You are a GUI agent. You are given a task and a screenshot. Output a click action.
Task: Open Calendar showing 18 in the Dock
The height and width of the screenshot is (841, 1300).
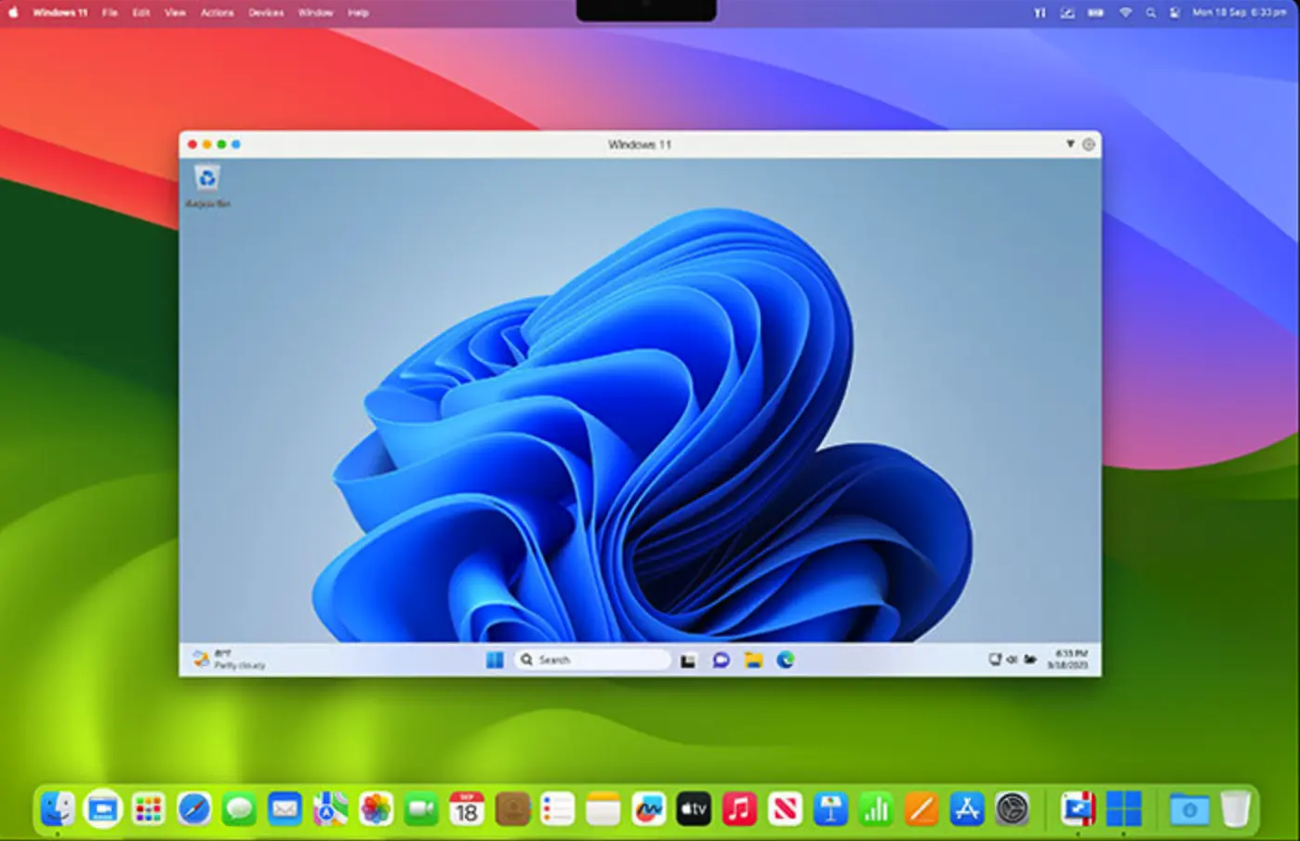pyautogui.click(x=467, y=808)
